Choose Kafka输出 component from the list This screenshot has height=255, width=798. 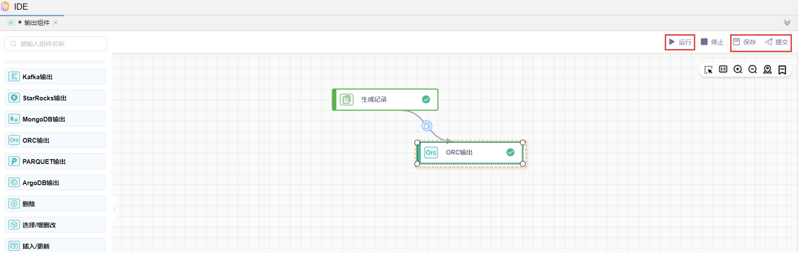click(x=55, y=77)
